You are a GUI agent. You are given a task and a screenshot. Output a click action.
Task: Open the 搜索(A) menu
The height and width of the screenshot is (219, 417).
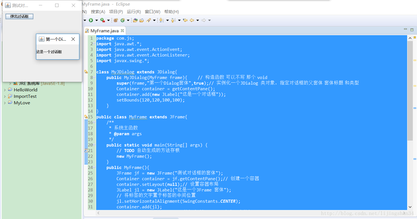[98, 12]
